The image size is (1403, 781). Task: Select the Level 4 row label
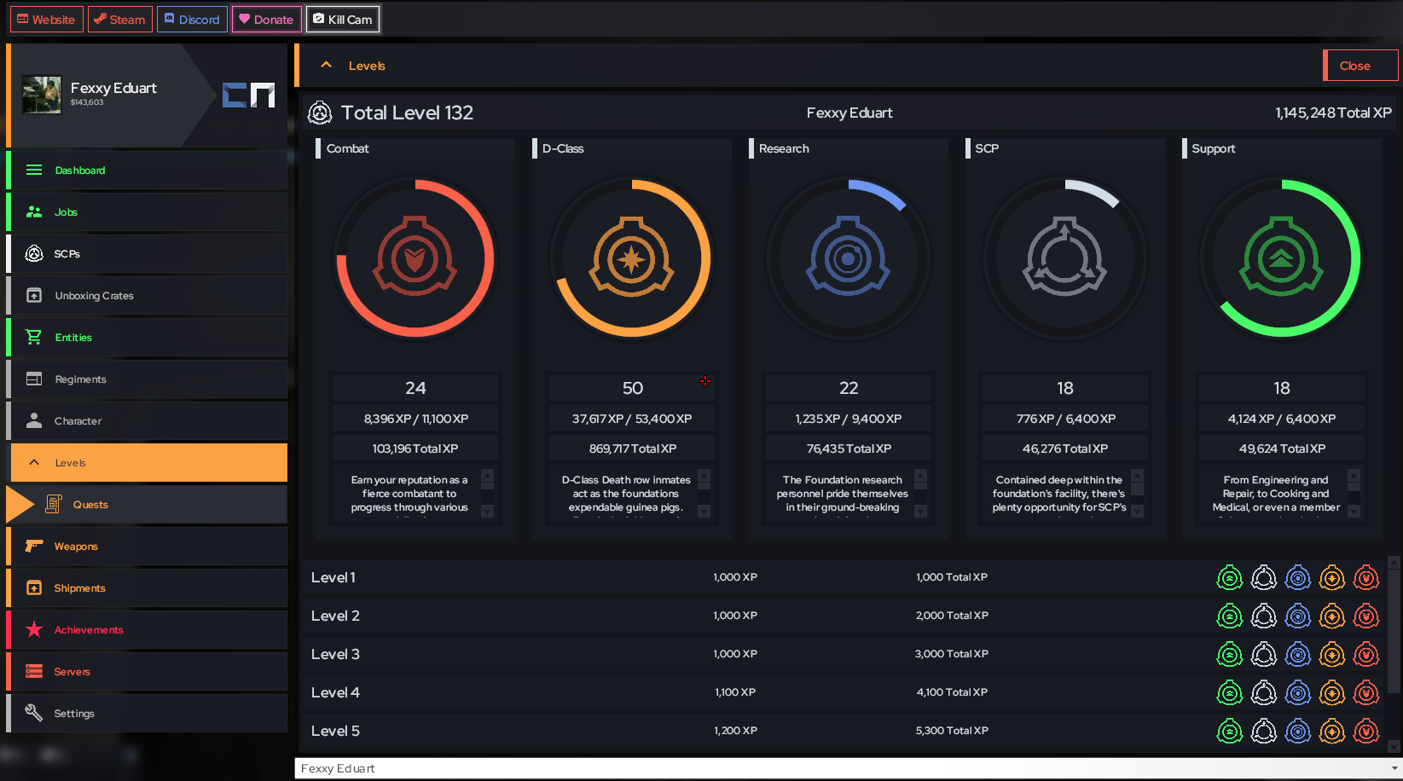click(335, 692)
